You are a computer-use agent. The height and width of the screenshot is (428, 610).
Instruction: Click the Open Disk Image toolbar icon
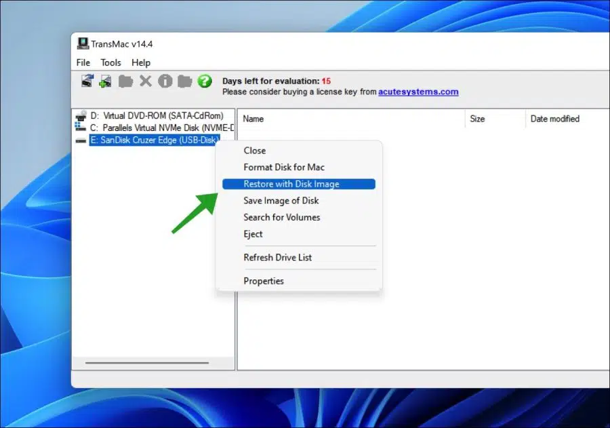point(87,81)
